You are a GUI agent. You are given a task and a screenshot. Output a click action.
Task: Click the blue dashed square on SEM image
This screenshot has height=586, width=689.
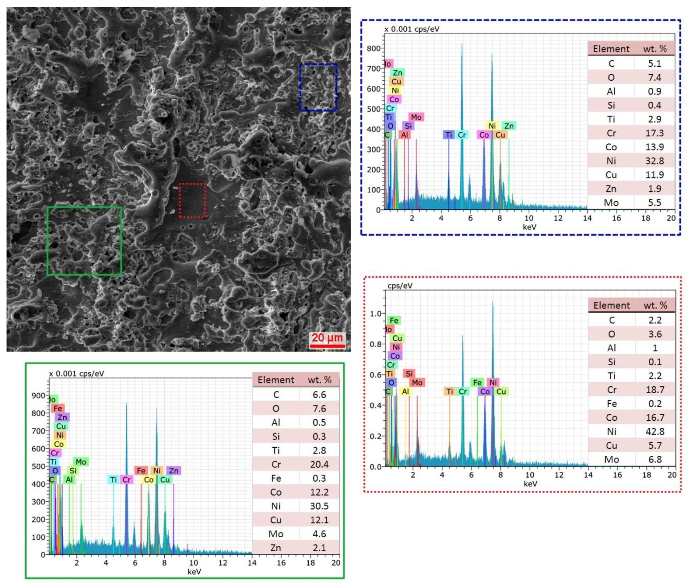tap(318, 87)
